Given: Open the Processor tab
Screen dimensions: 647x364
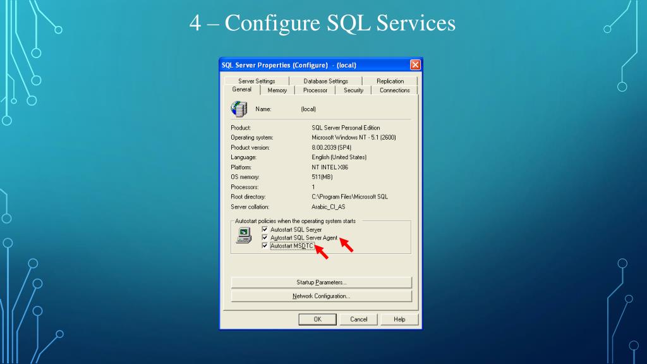Looking at the screenshot, I should pos(315,90).
